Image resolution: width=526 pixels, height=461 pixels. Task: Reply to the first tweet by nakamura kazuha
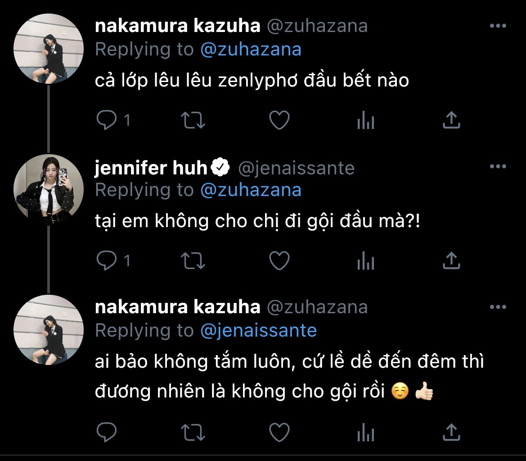(x=107, y=120)
